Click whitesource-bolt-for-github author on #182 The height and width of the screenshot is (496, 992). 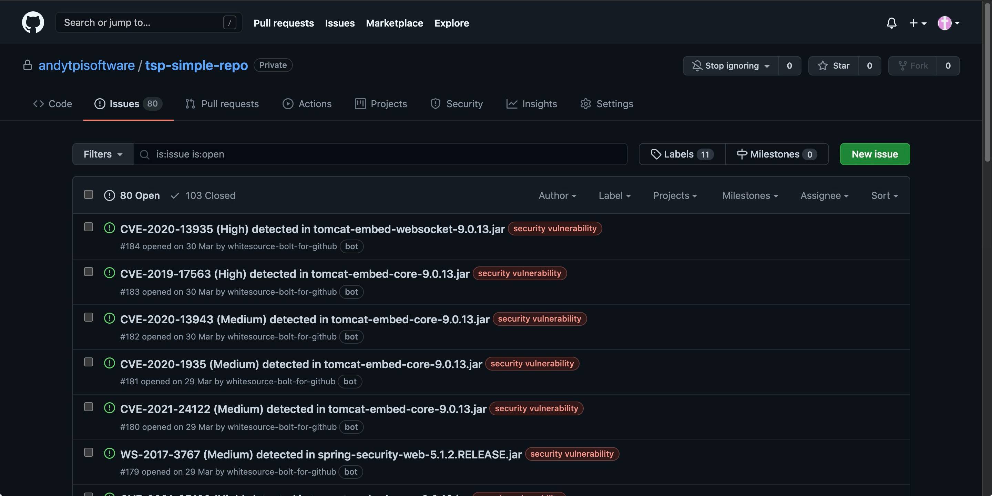[282, 336]
